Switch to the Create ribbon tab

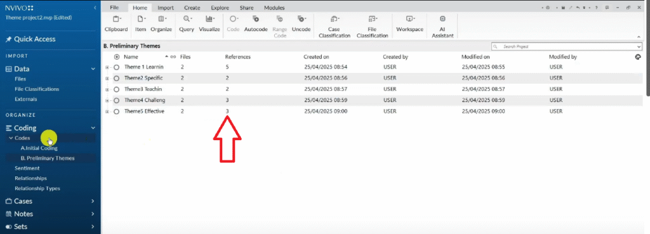[192, 8]
